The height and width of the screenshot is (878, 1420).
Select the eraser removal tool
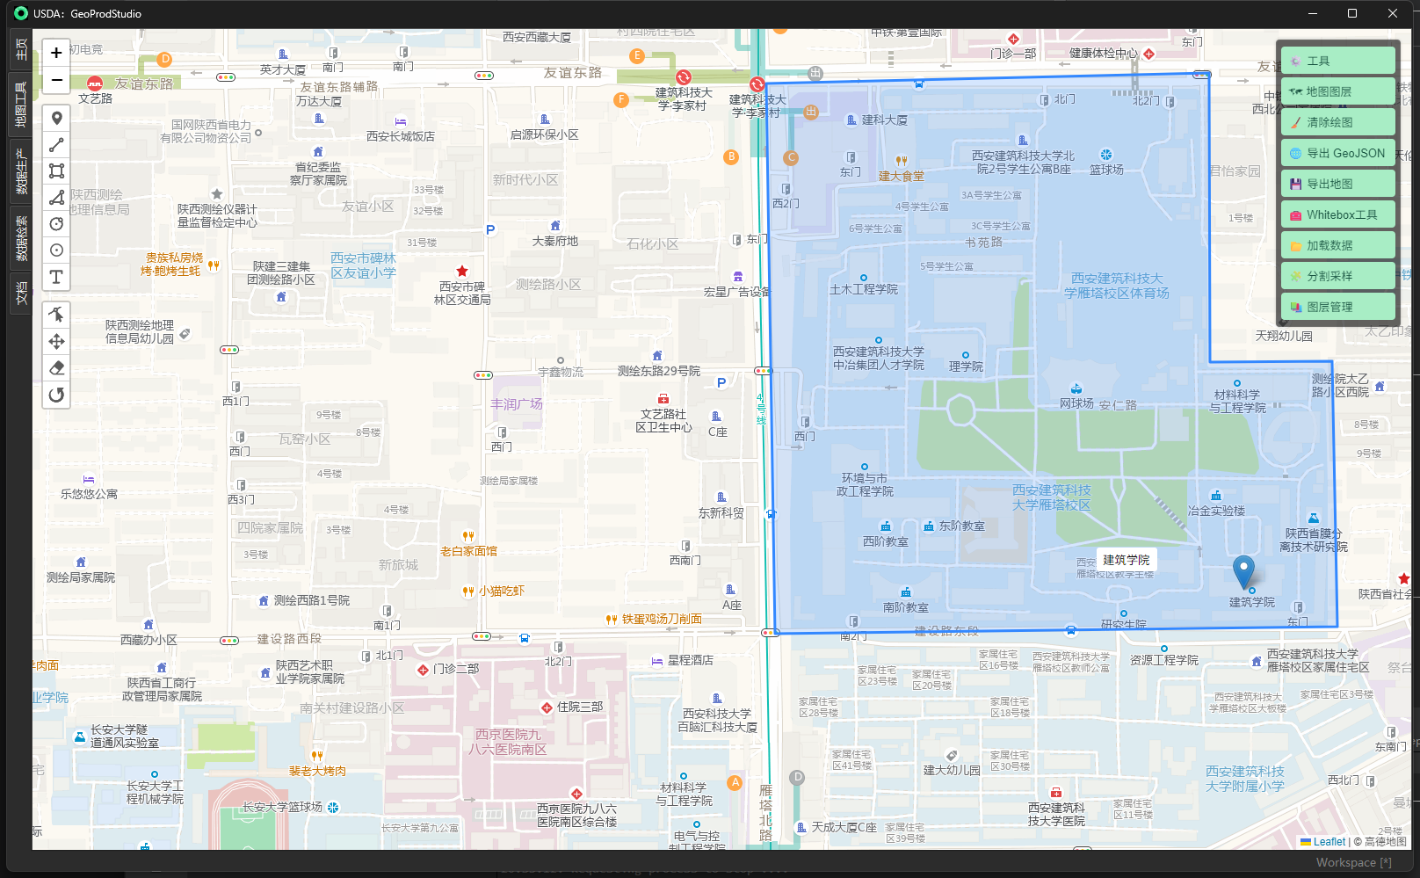pos(56,367)
